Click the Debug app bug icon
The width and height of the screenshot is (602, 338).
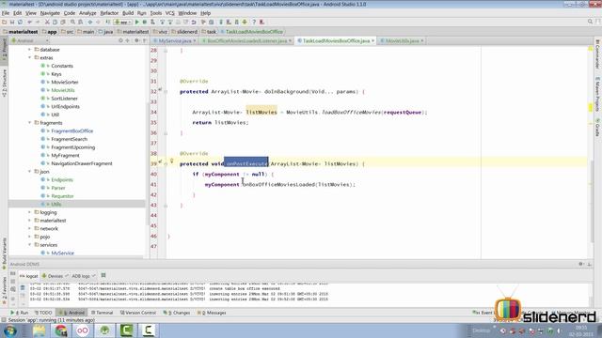pyautogui.click(x=145, y=23)
